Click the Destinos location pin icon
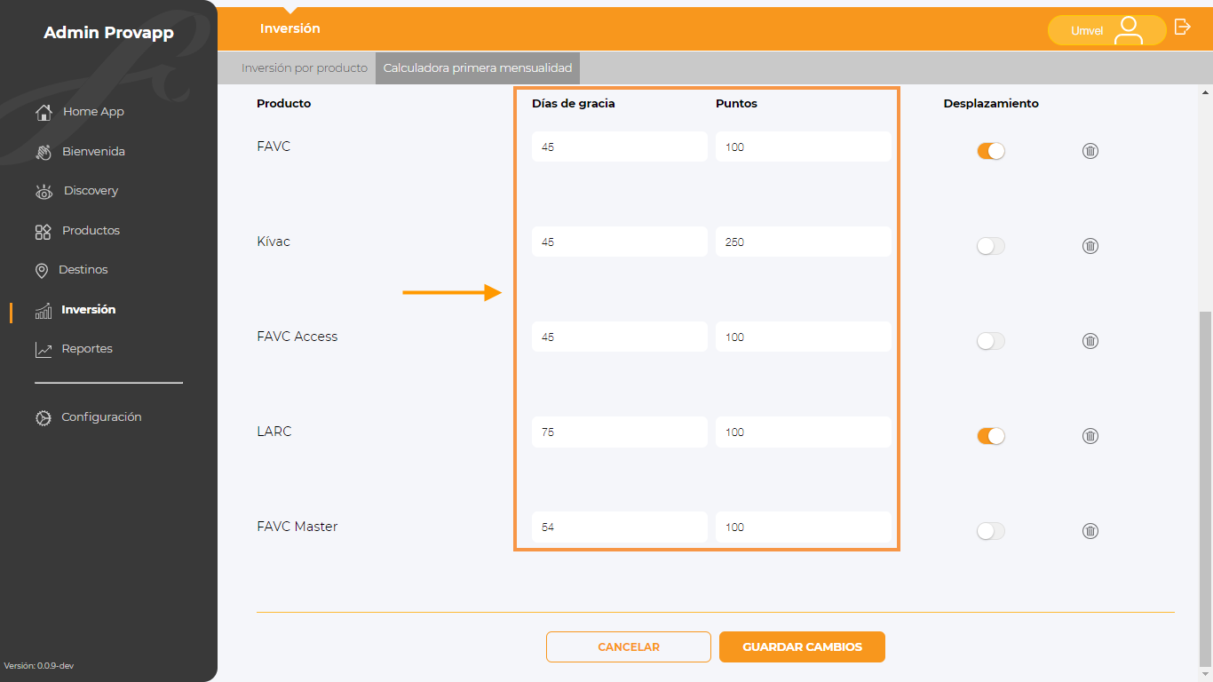Image resolution: width=1213 pixels, height=682 pixels. tap(41, 270)
